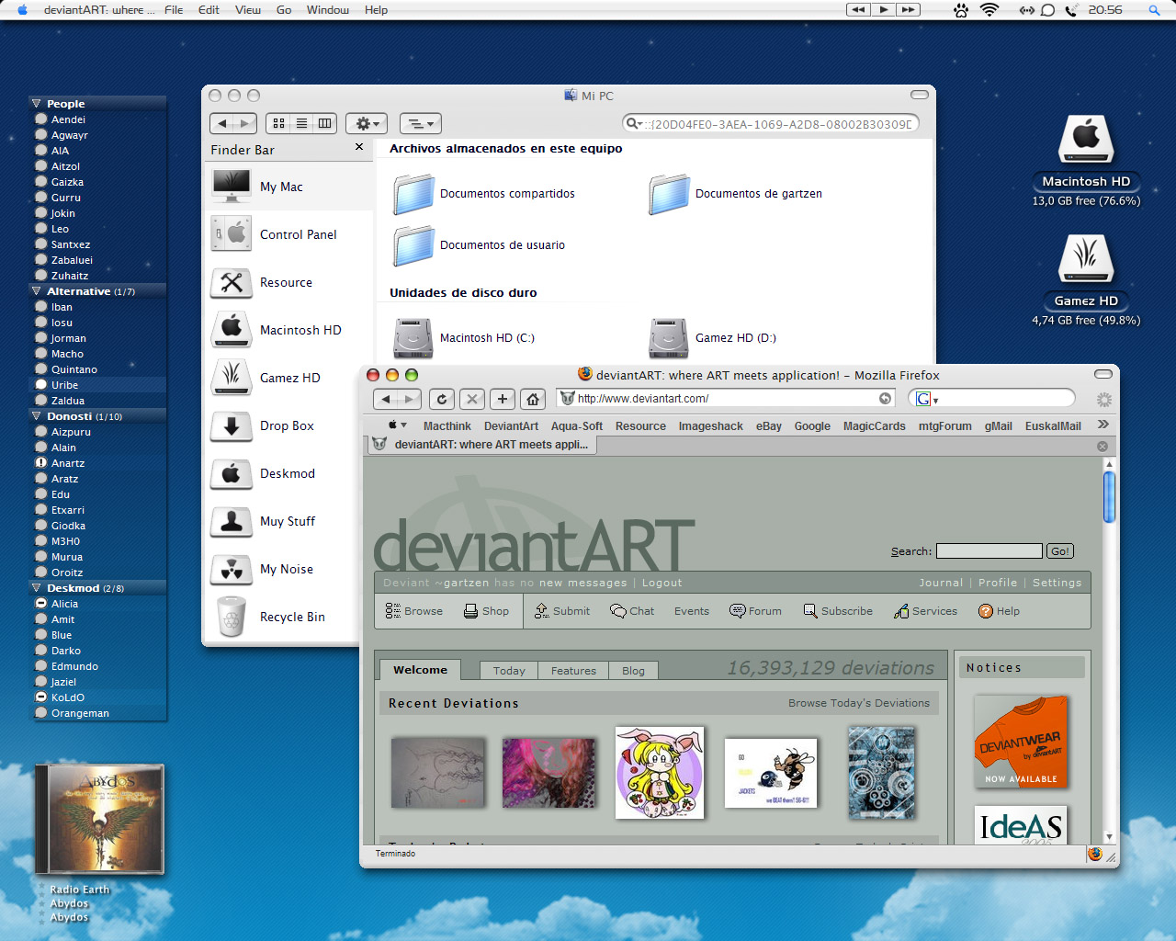This screenshot has width=1176, height=941.
Task: Open a new tab with plus button
Action: [x=503, y=399]
